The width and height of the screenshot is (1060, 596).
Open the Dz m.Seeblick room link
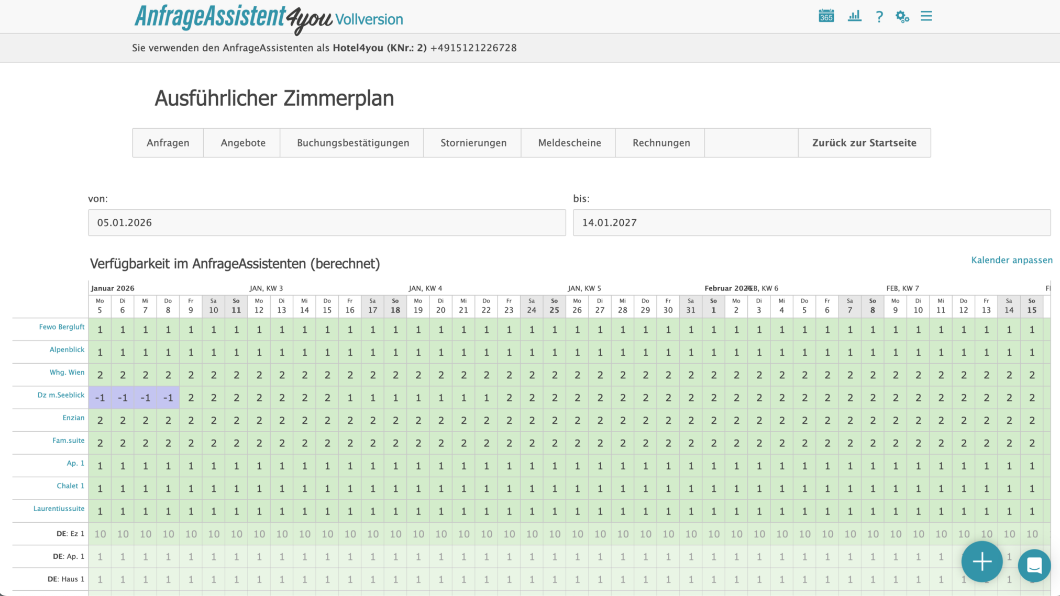coord(61,395)
